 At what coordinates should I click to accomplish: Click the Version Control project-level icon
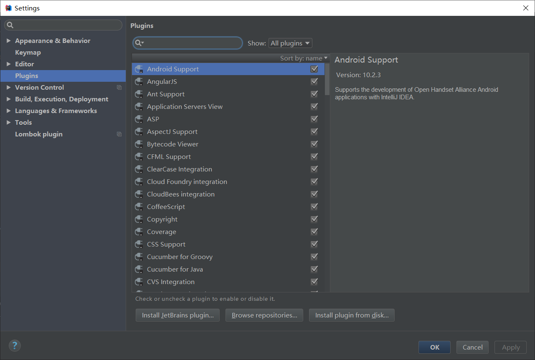point(119,88)
